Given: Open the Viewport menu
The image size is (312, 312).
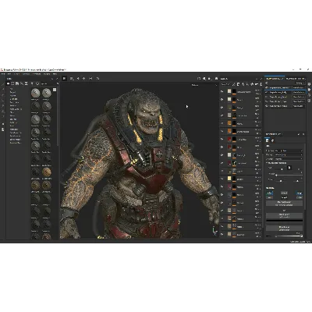Looking at the screenshot, I should (x=36, y=74).
